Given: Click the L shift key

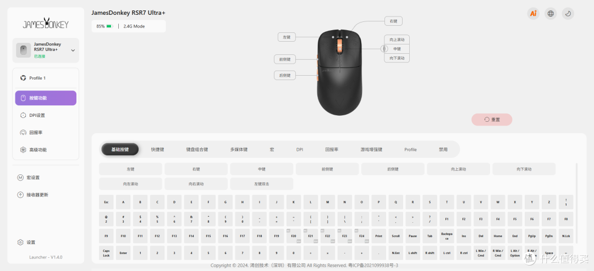Looking at the screenshot, I should 413,252.
